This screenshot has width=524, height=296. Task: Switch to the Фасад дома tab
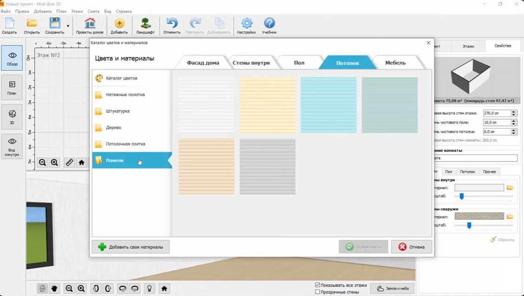tap(203, 63)
